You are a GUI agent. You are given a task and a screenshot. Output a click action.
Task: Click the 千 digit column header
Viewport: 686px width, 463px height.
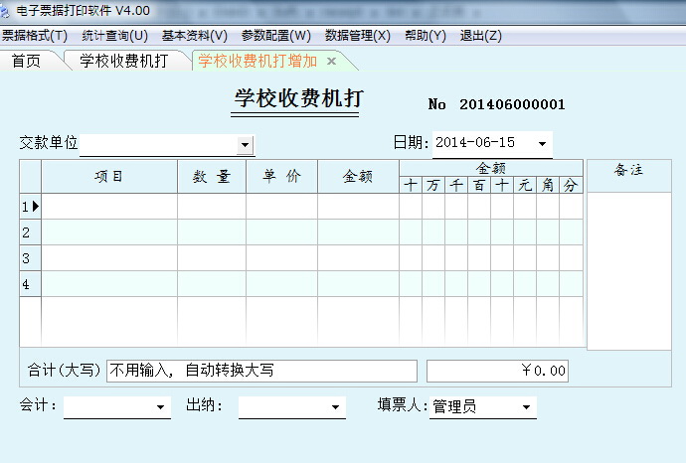coord(456,185)
